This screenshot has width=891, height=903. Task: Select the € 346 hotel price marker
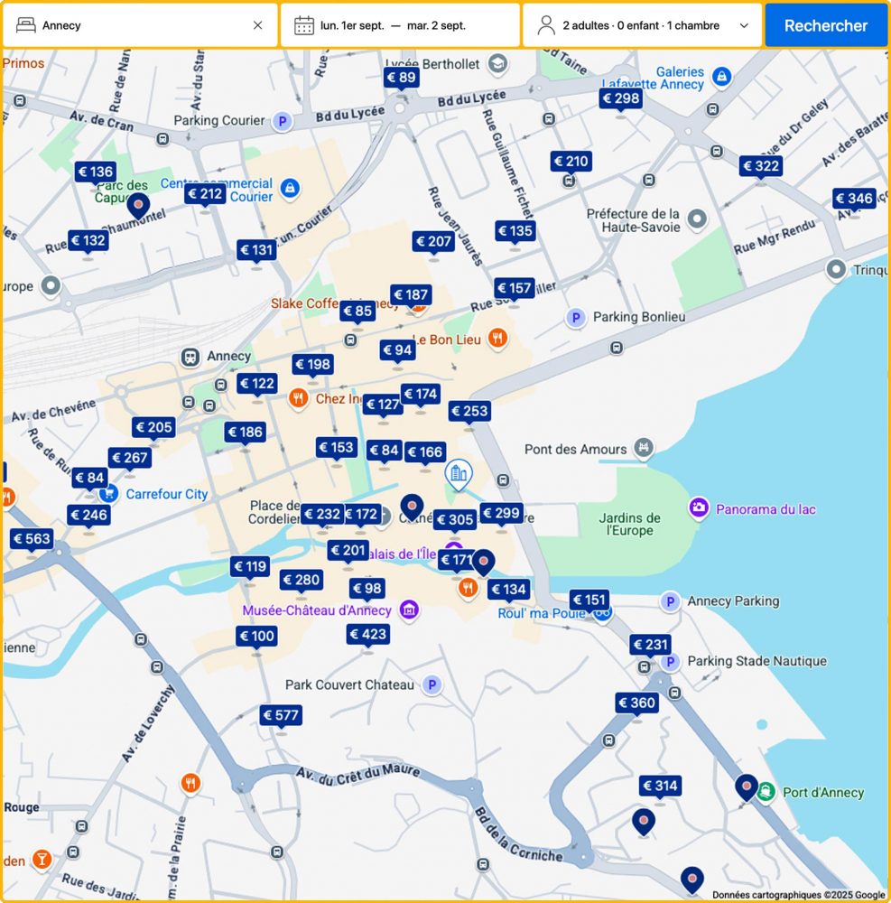coord(854,199)
